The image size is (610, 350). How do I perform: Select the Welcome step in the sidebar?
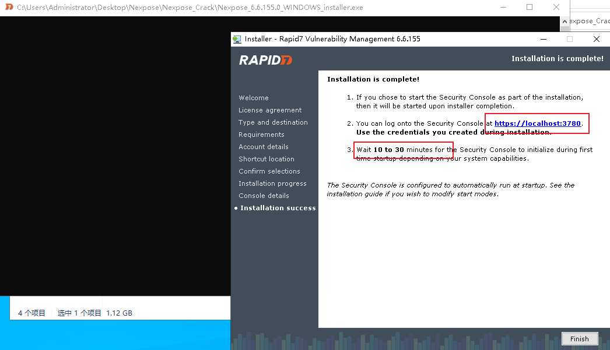click(x=254, y=98)
